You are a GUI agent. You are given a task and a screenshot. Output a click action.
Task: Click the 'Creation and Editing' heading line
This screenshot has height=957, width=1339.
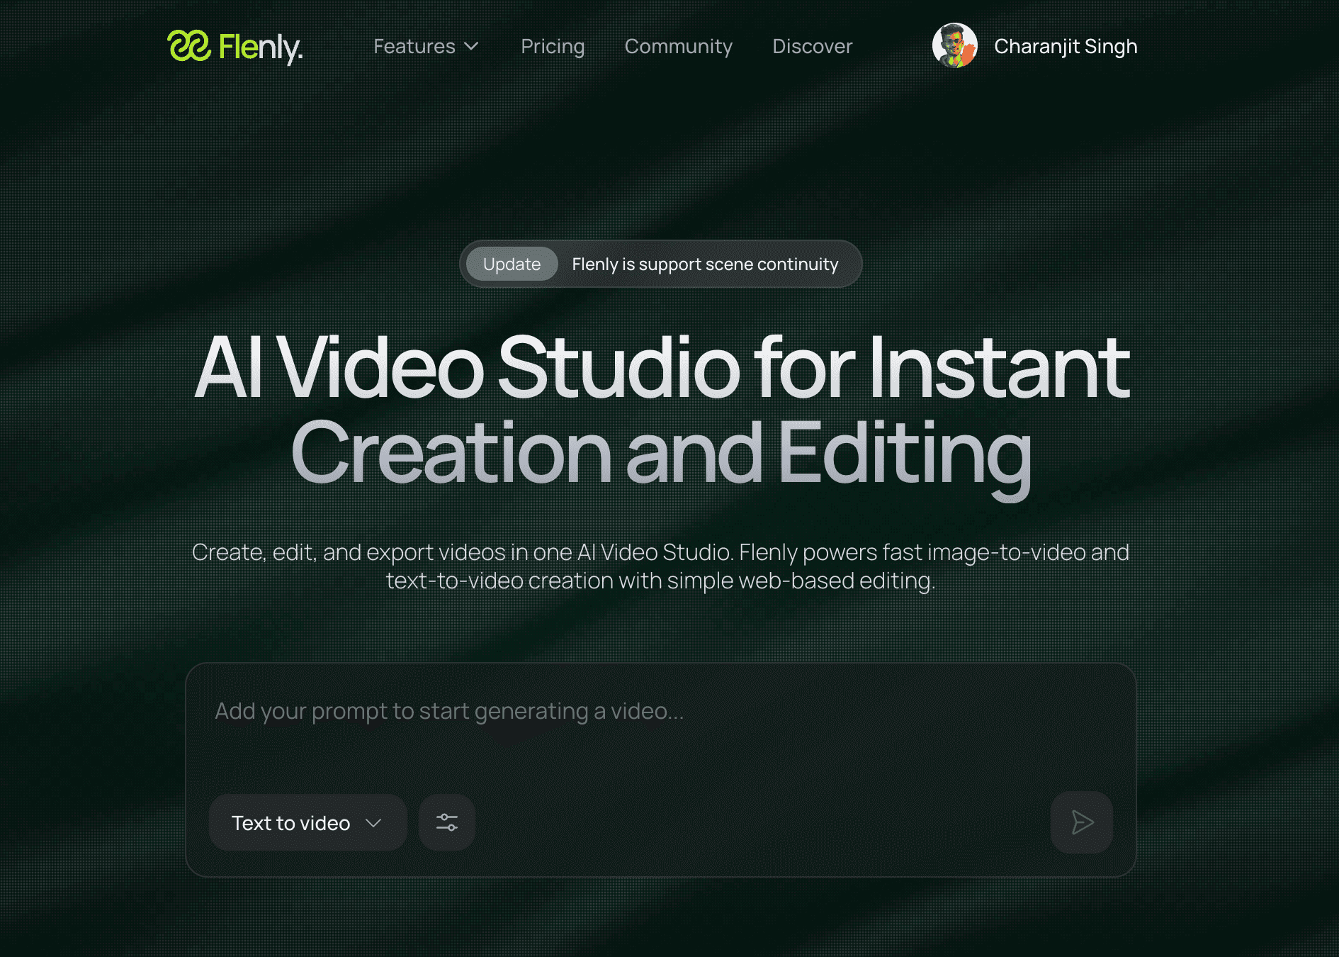[x=661, y=454]
